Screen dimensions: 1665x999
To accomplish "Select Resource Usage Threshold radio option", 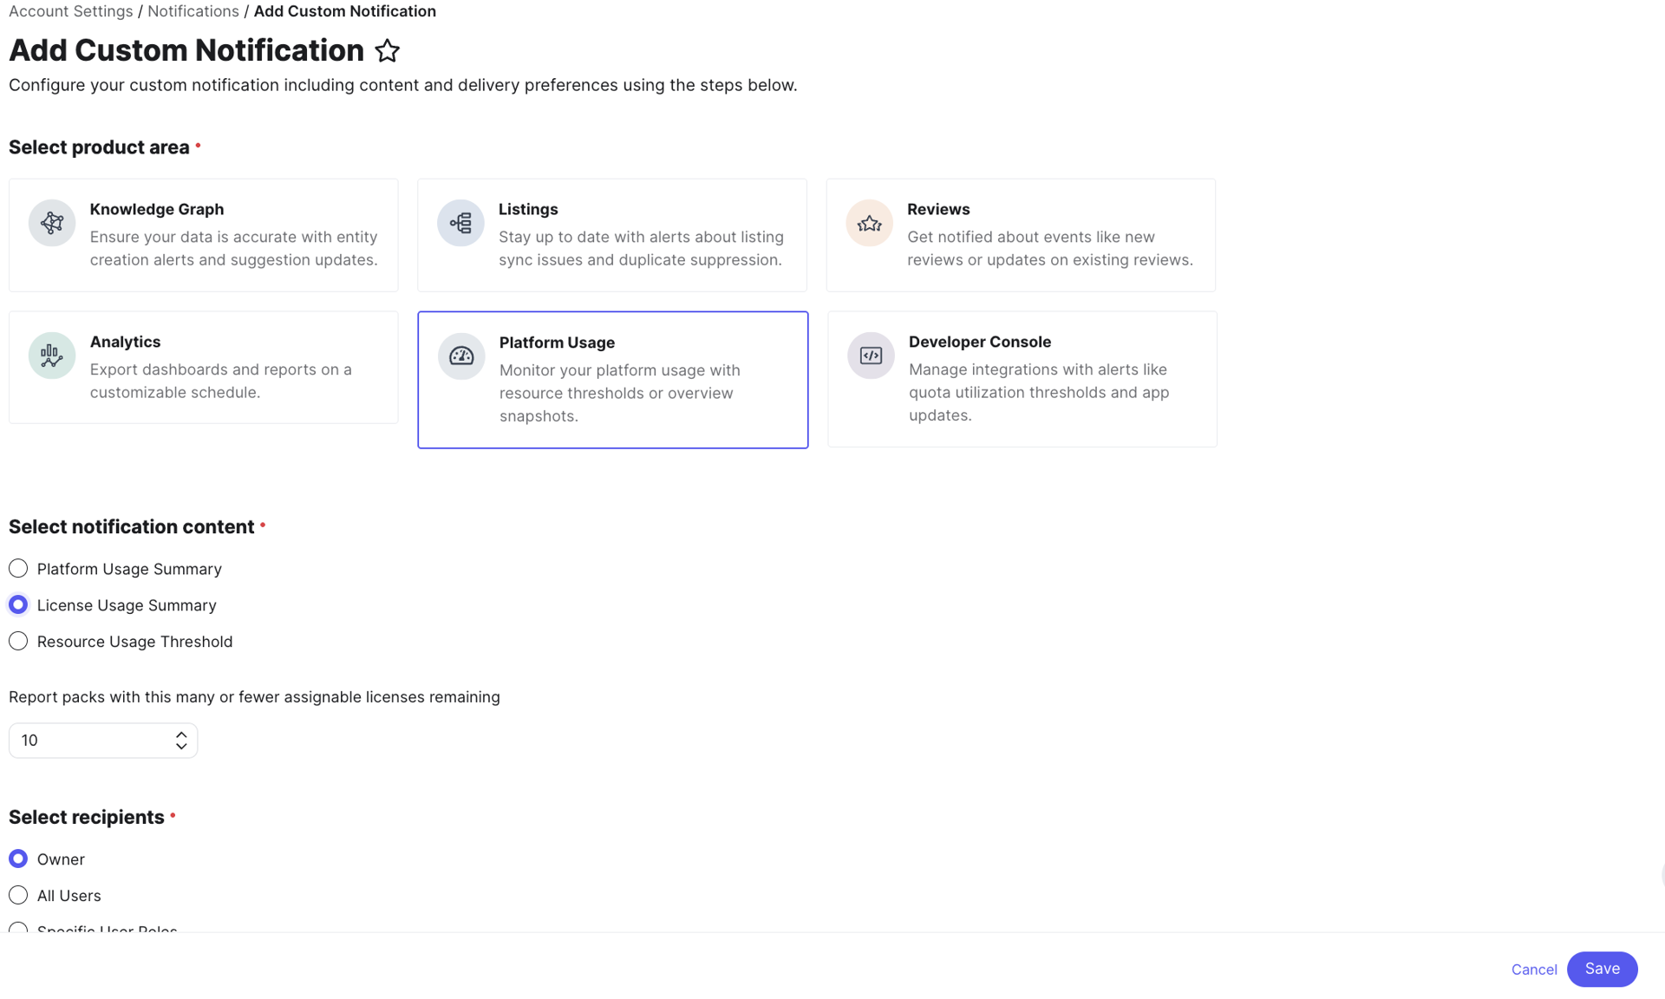I will (x=18, y=642).
